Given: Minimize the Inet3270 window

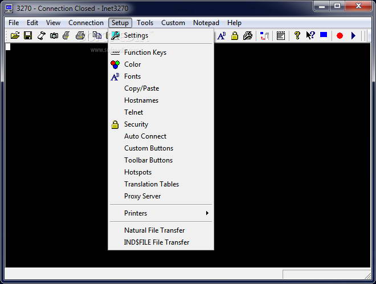Looking at the screenshot, I should click(322, 6).
